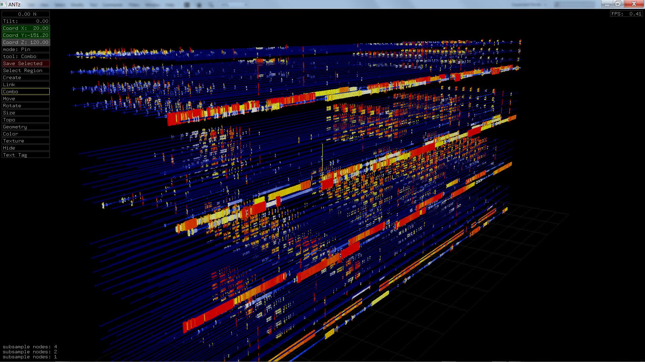Open the Topo tool option
The height and width of the screenshot is (362, 645).
pos(26,120)
